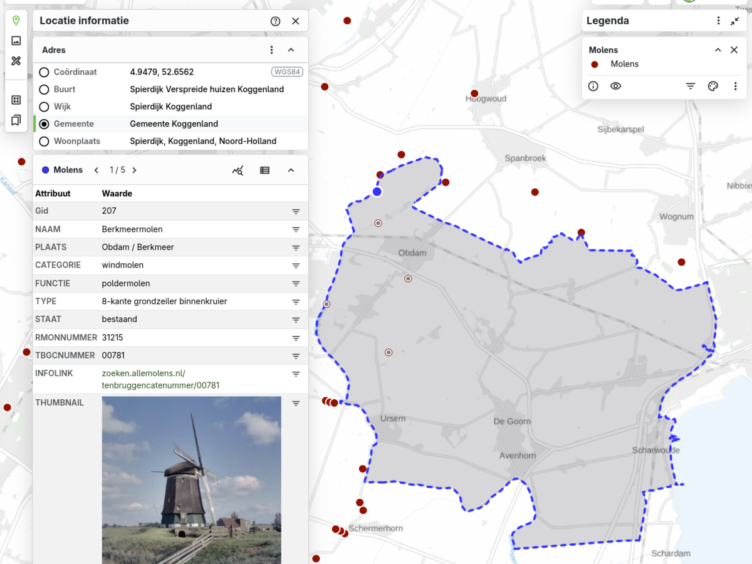Open the zoeken.allemolens.nl info link
Viewport: 752px width, 564px height.
point(161,379)
